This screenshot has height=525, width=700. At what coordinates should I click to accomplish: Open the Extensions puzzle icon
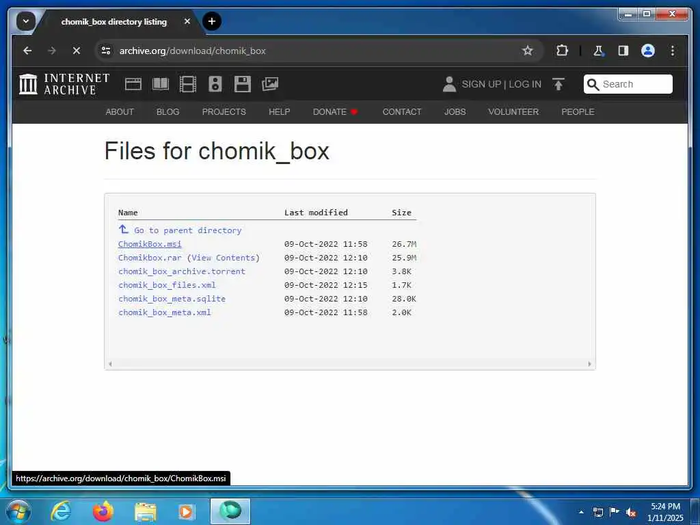point(562,51)
